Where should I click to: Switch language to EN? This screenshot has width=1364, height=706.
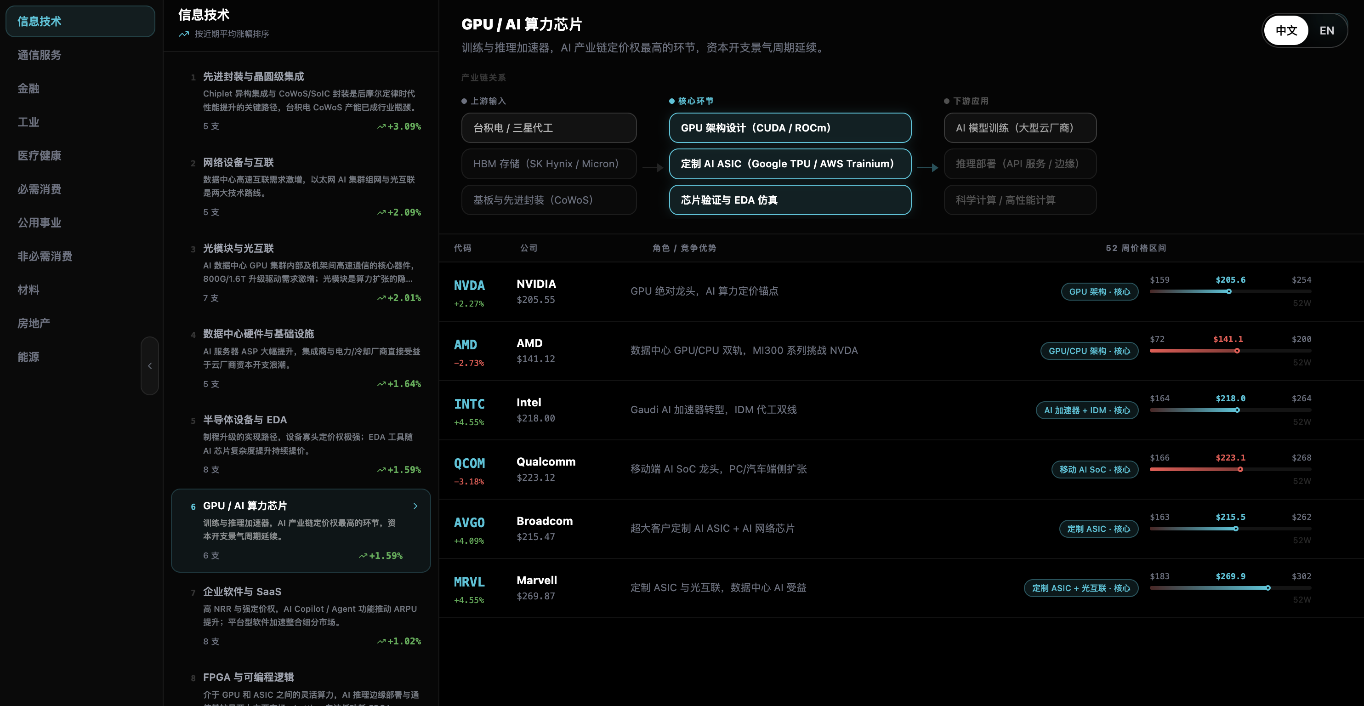(x=1326, y=31)
